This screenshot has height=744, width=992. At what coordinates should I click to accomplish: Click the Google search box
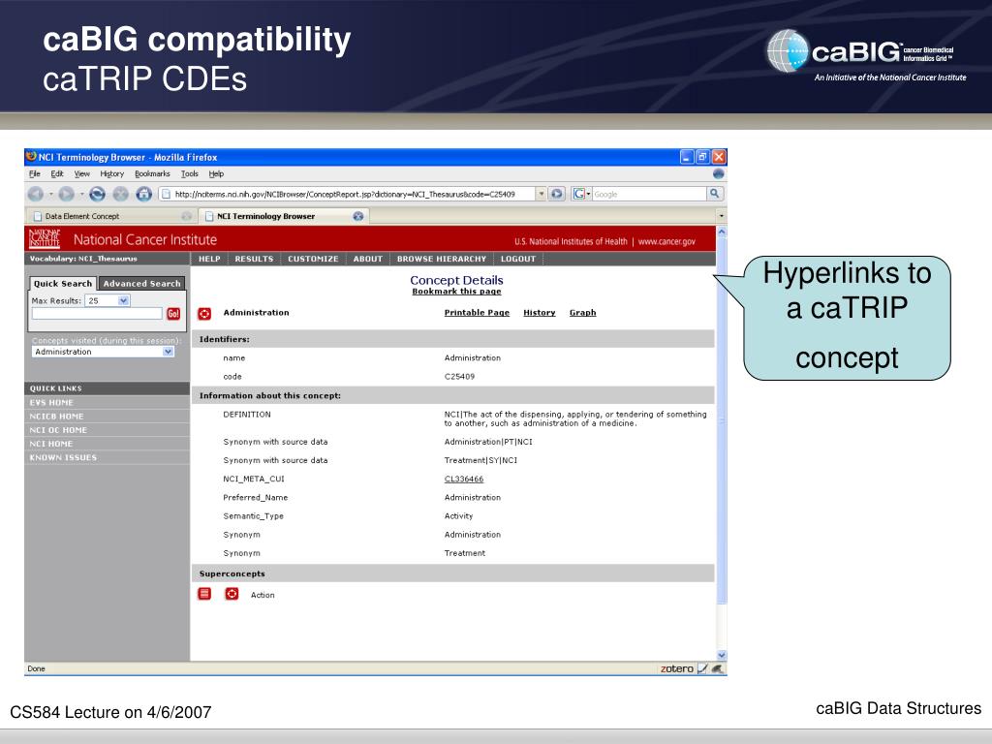click(649, 194)
